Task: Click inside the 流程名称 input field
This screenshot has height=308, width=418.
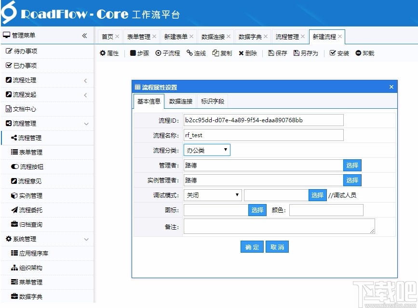Action: click(x=263, y=135)
